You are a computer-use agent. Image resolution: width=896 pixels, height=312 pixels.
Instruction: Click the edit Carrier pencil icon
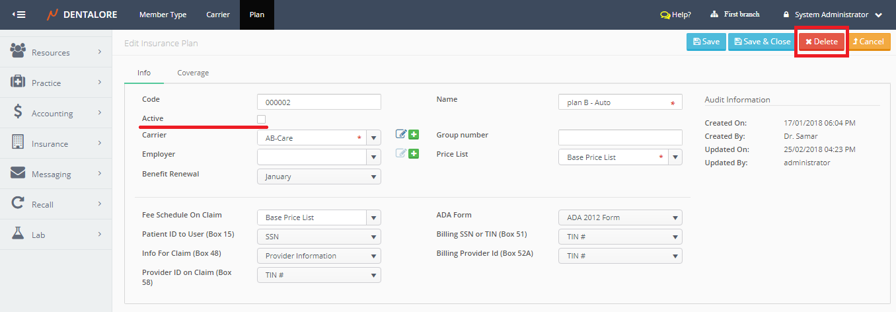400,135
